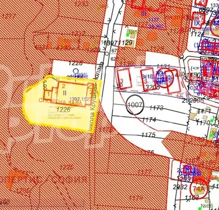Select the 3205 label under red buildings
Image resolution: width=219 pixels, height=210 pixels.
(153, 87)
